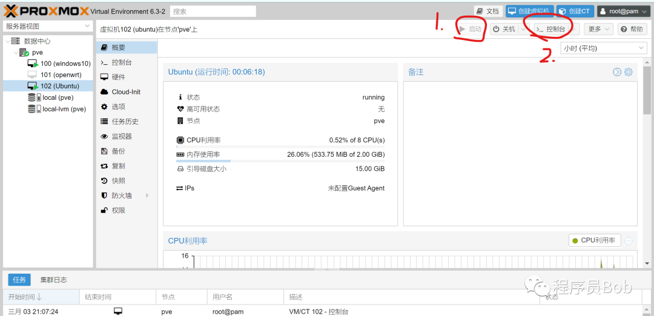
Task: Click the 启动 start button
Action: pyautogui.click(x=470, y=29)
